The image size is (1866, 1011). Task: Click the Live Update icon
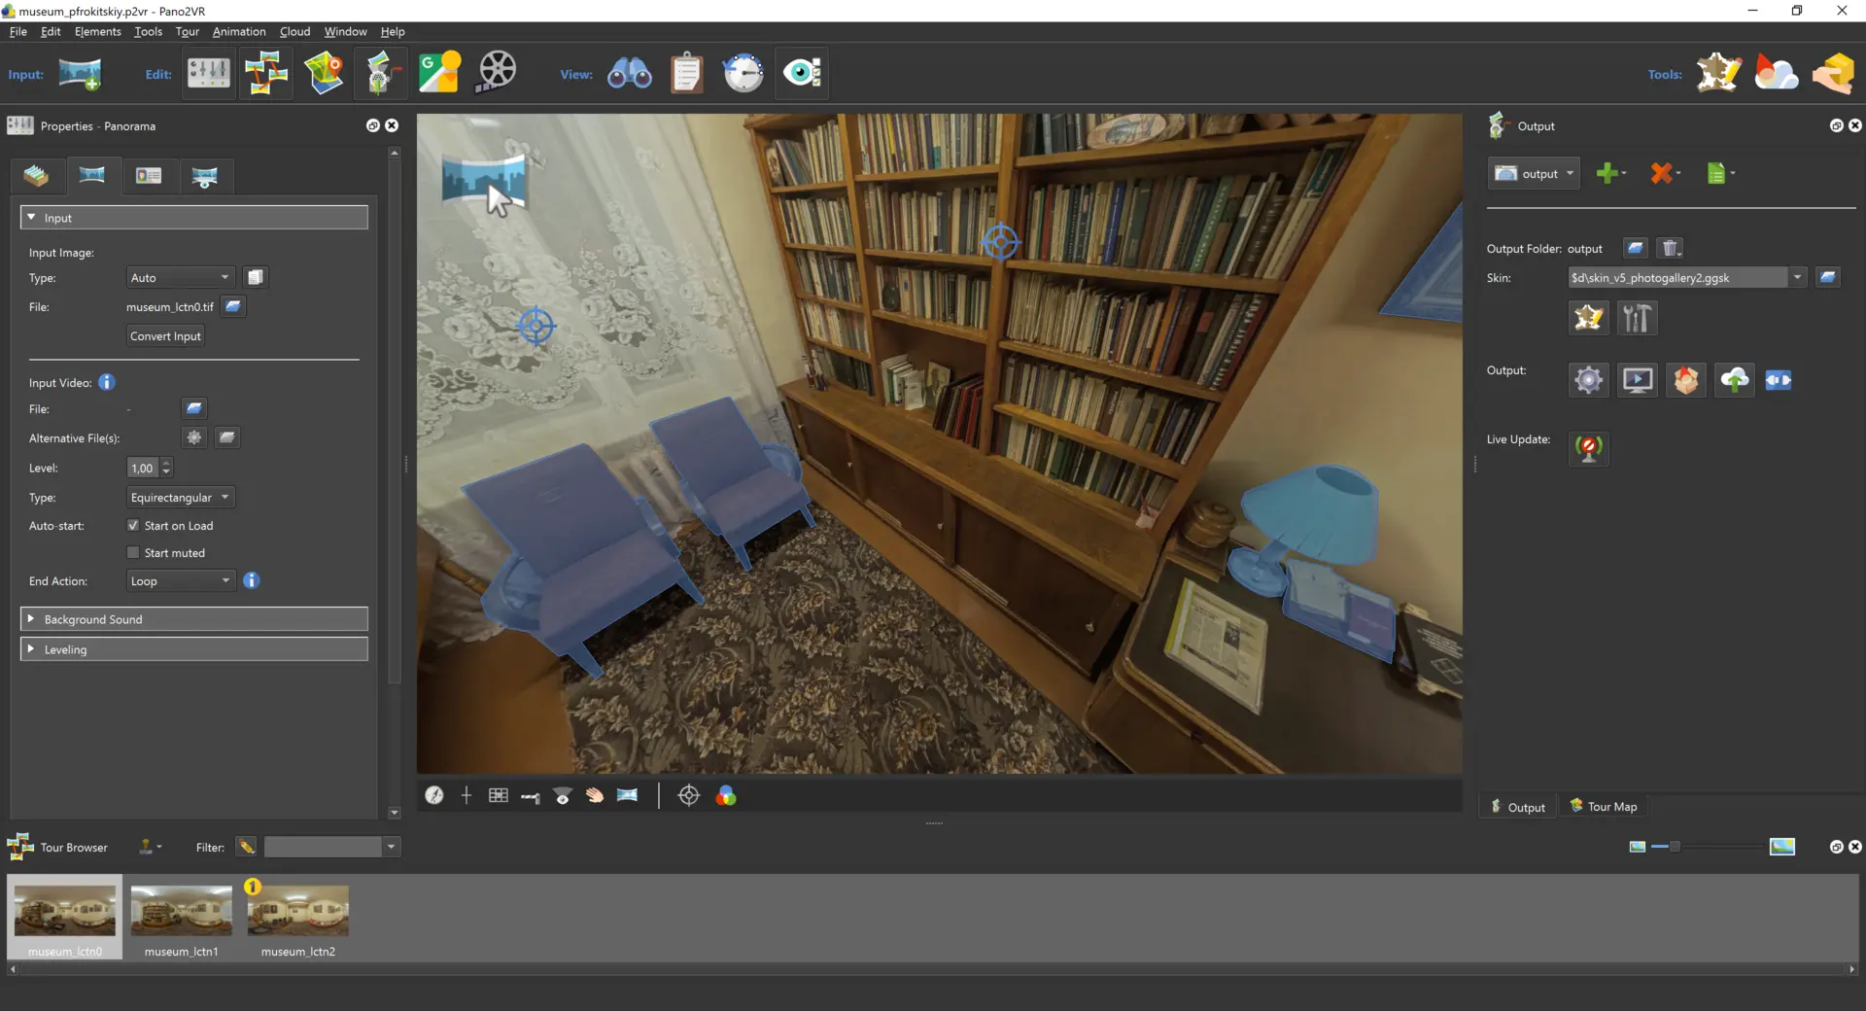pyautogui.click(x=1589, y=448)
